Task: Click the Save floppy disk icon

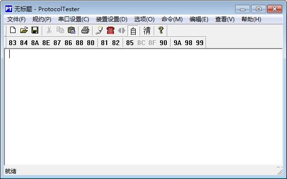Action: click(x=35, y=30)
